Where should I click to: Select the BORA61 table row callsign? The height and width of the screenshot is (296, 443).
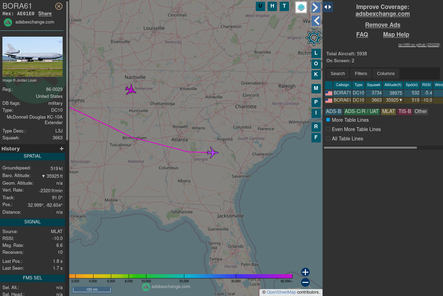342,100
